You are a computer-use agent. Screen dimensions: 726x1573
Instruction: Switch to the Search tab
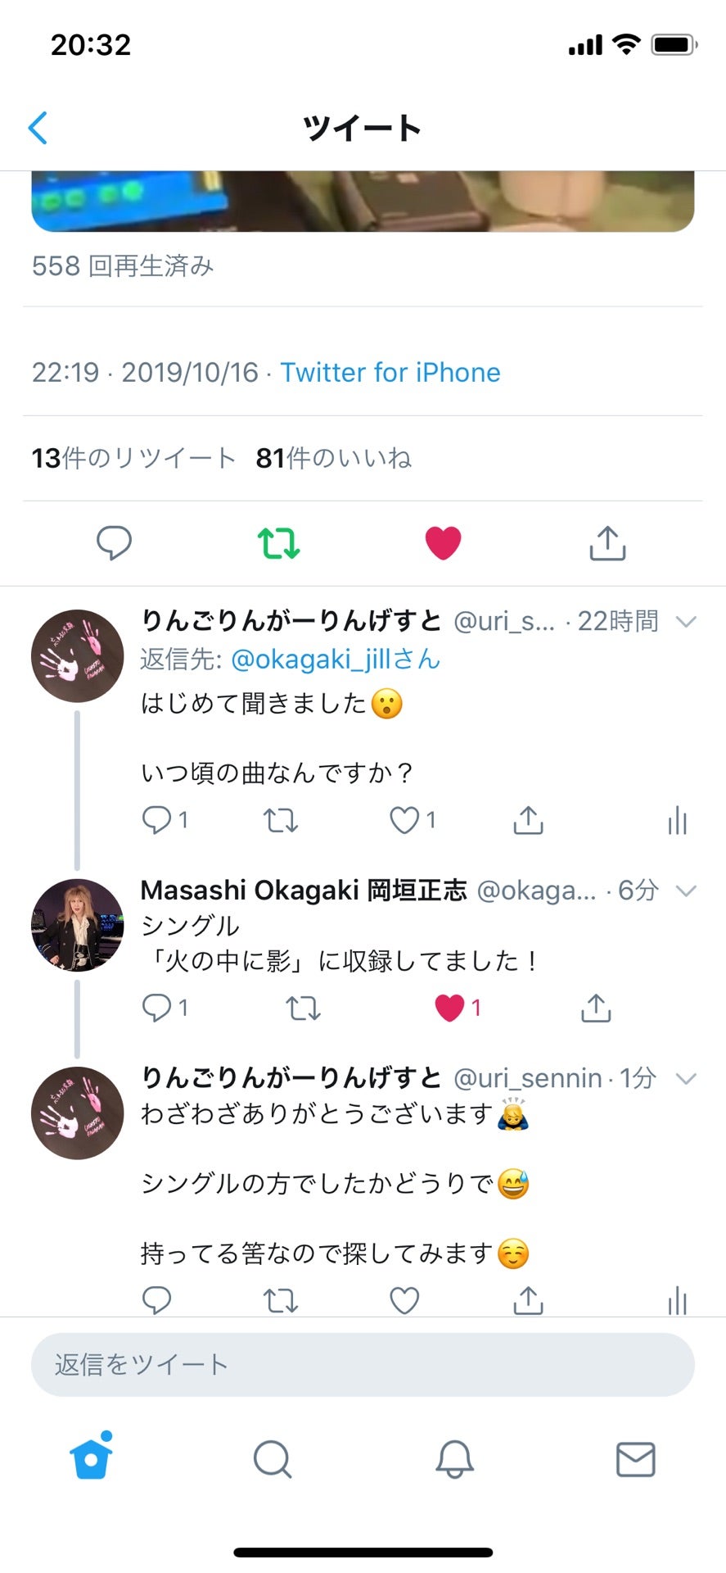coord(273,1459)
